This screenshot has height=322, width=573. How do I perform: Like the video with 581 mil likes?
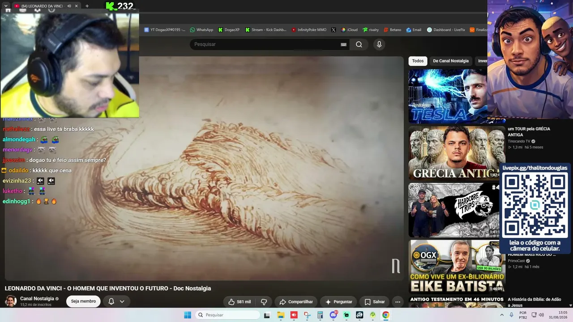pos(239,302)
